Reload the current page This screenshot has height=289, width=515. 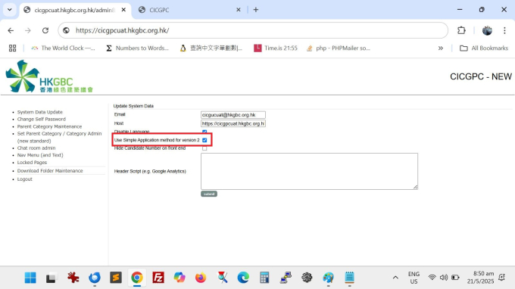[45, 30]
